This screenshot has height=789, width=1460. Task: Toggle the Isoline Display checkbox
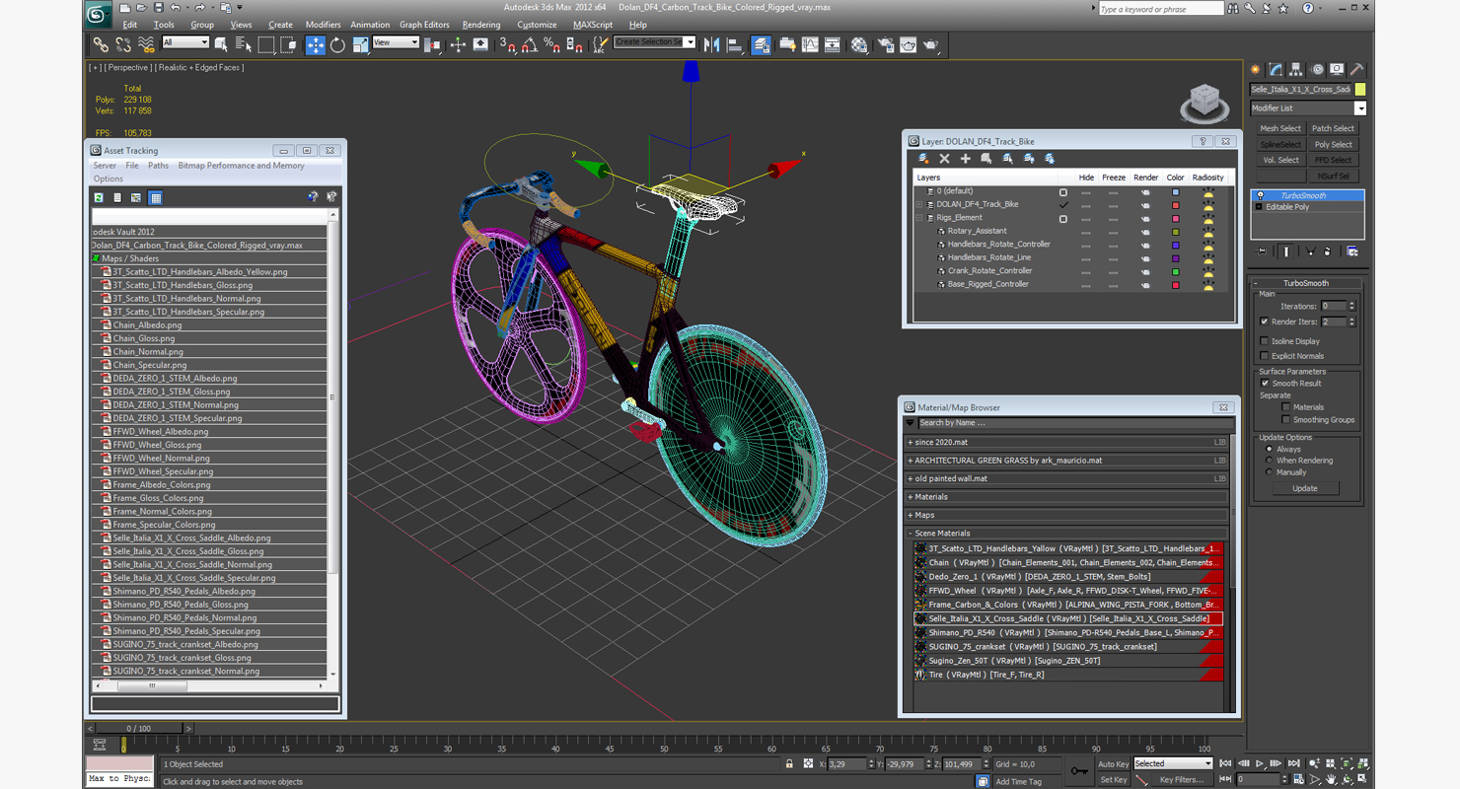tap(1265, 341)
